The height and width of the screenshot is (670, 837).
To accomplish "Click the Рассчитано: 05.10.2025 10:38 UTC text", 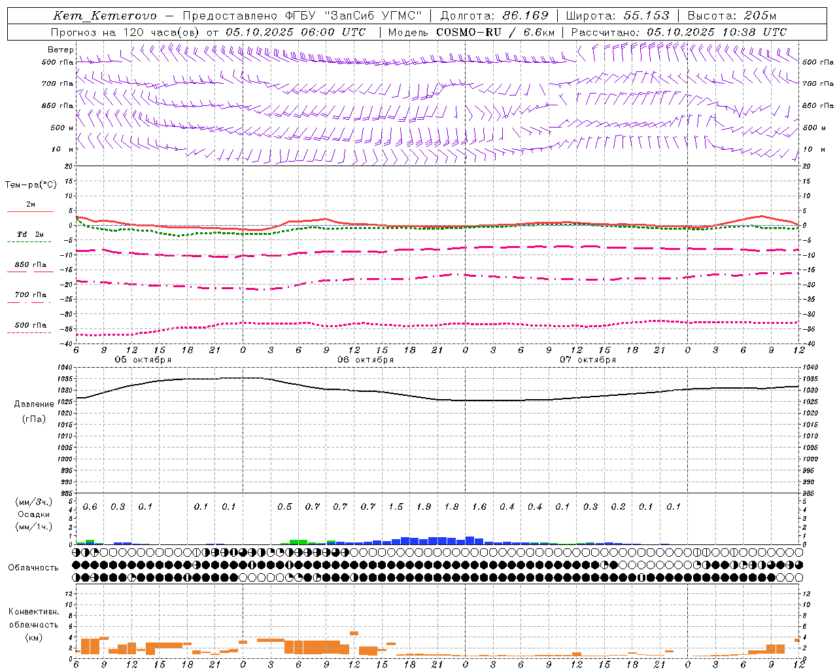I will 679,32.
